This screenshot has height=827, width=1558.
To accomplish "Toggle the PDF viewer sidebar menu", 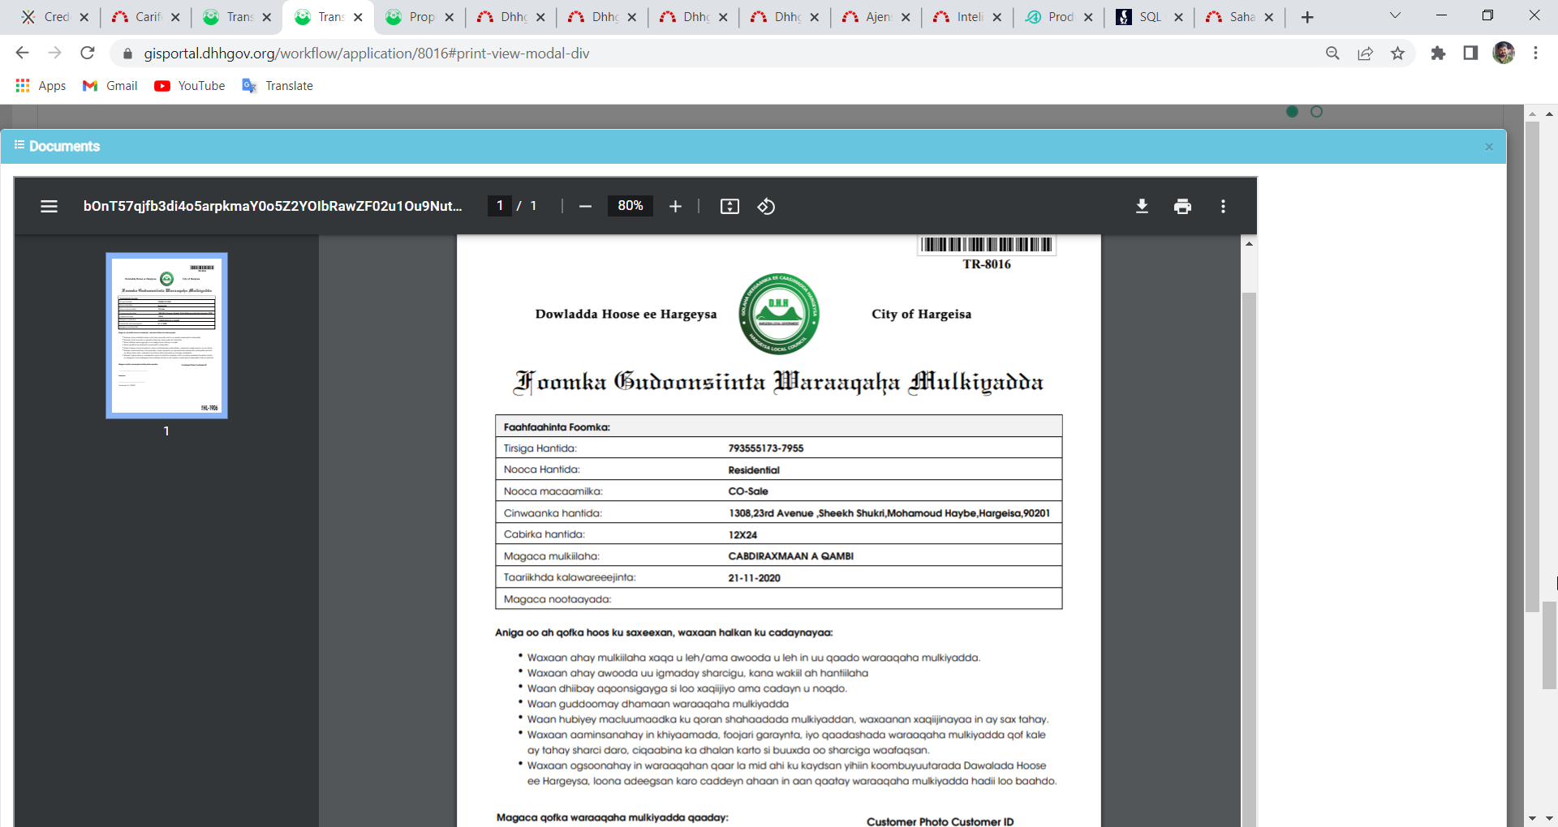I will 49,207.
